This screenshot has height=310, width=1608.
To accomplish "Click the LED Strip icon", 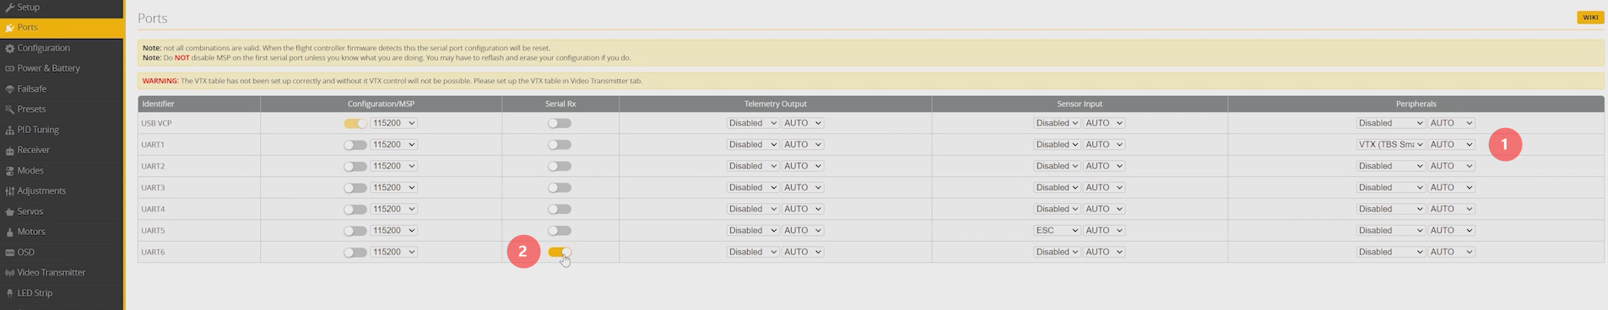I will coord(10,293).
